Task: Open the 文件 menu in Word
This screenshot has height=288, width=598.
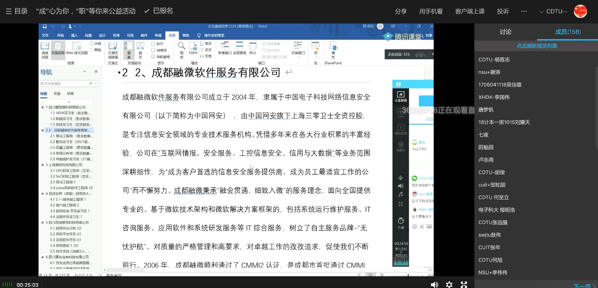Action: coord(45,35)
